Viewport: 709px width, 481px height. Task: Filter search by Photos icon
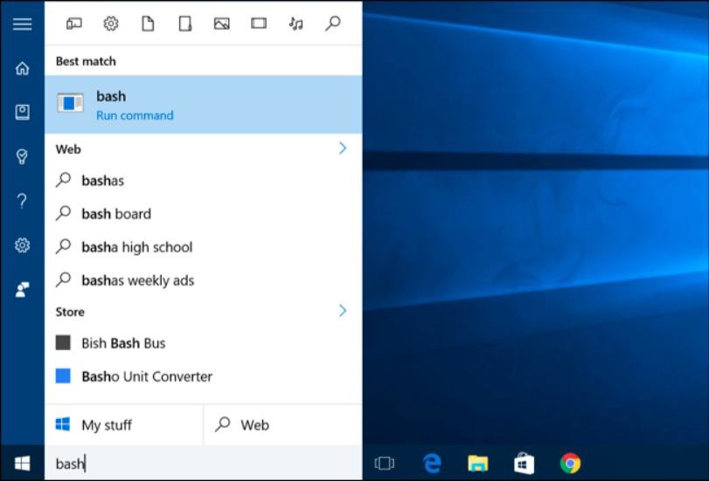point(221,23)
